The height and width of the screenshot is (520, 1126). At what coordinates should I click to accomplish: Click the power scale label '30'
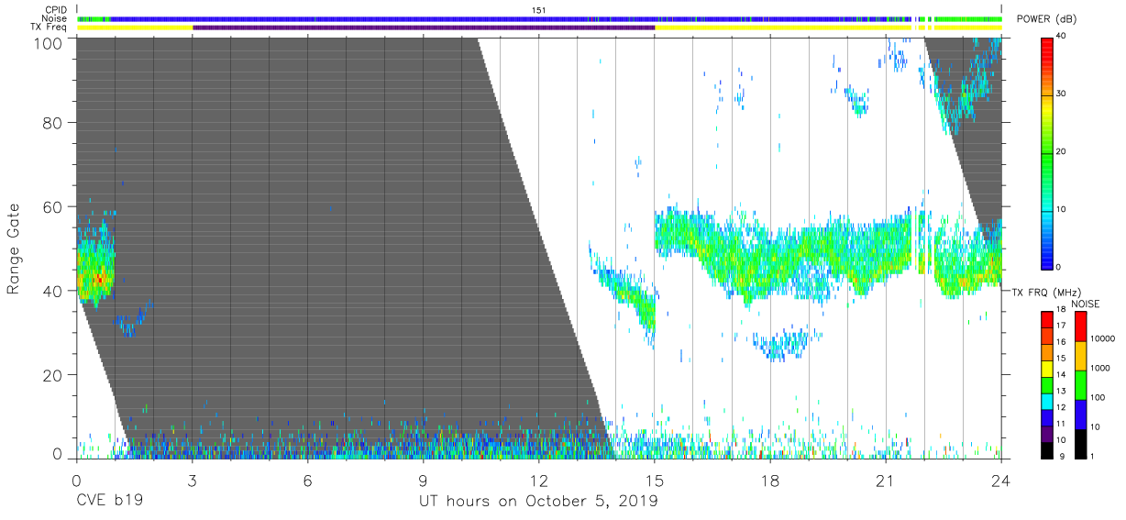(1062, 94)
